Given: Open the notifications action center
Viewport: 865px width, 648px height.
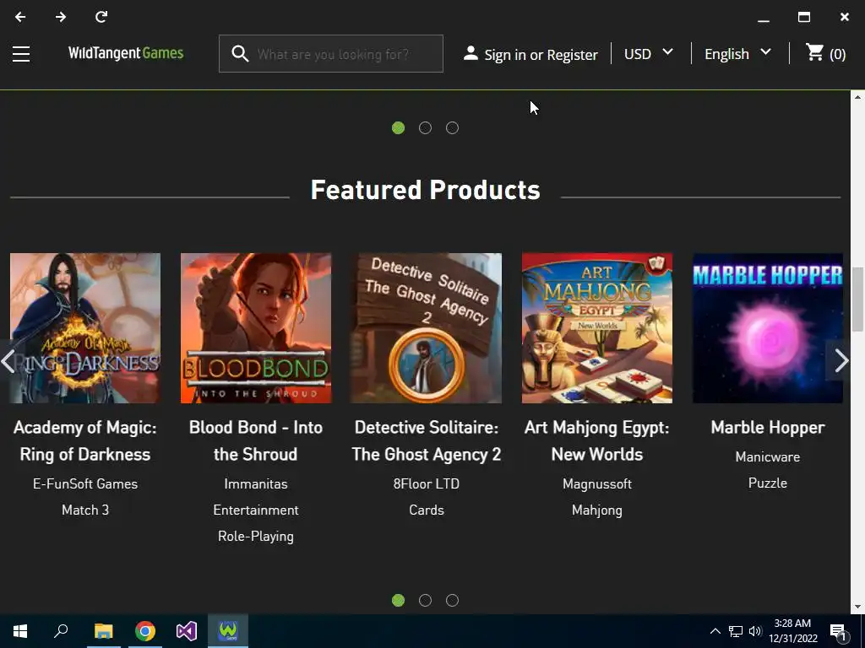Looking at the screenshot, I should pos(839,631).
